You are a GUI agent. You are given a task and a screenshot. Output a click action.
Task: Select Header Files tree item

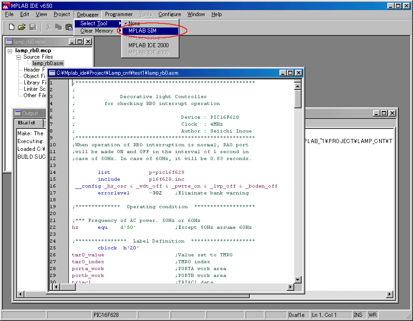(34, 70)
